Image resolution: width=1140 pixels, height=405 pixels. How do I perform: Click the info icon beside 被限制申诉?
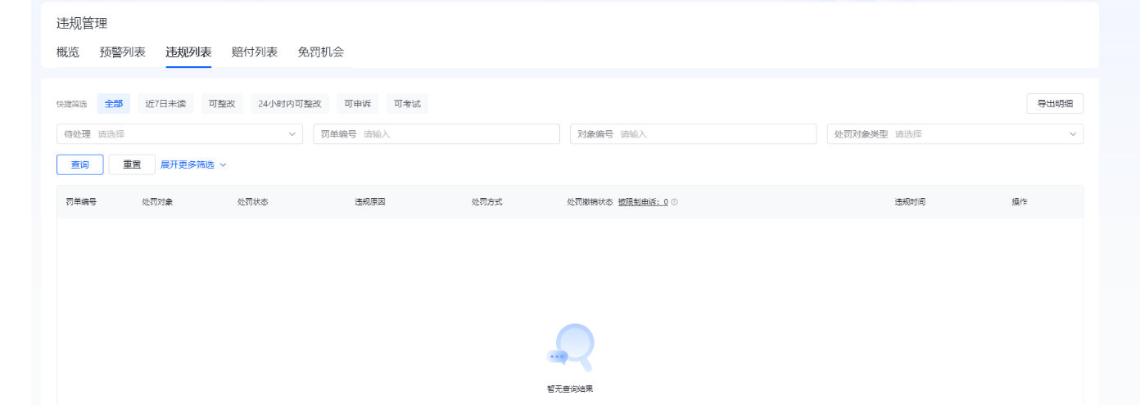pyautogui.click(x=675, y=202)
